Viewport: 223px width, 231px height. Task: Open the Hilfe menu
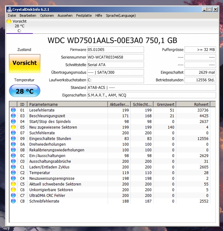pos(99,15)
